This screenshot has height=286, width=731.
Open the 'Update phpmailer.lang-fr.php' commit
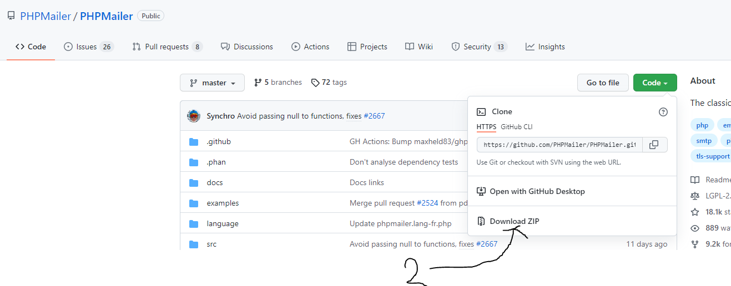click(401, 223)
